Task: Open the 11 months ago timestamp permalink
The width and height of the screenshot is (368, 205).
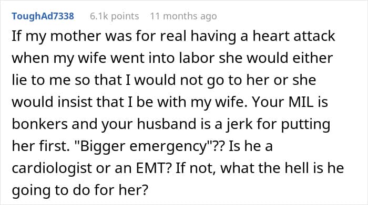Action: [x=183, y=16]
